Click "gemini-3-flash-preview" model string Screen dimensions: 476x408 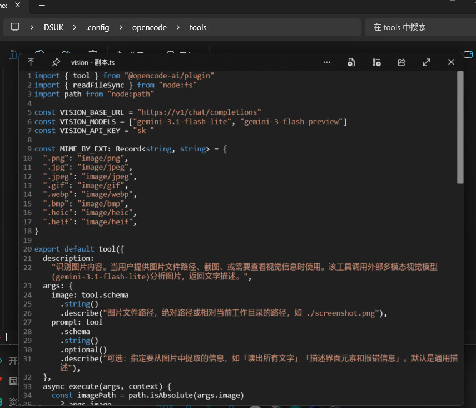(x=291, y=122)
